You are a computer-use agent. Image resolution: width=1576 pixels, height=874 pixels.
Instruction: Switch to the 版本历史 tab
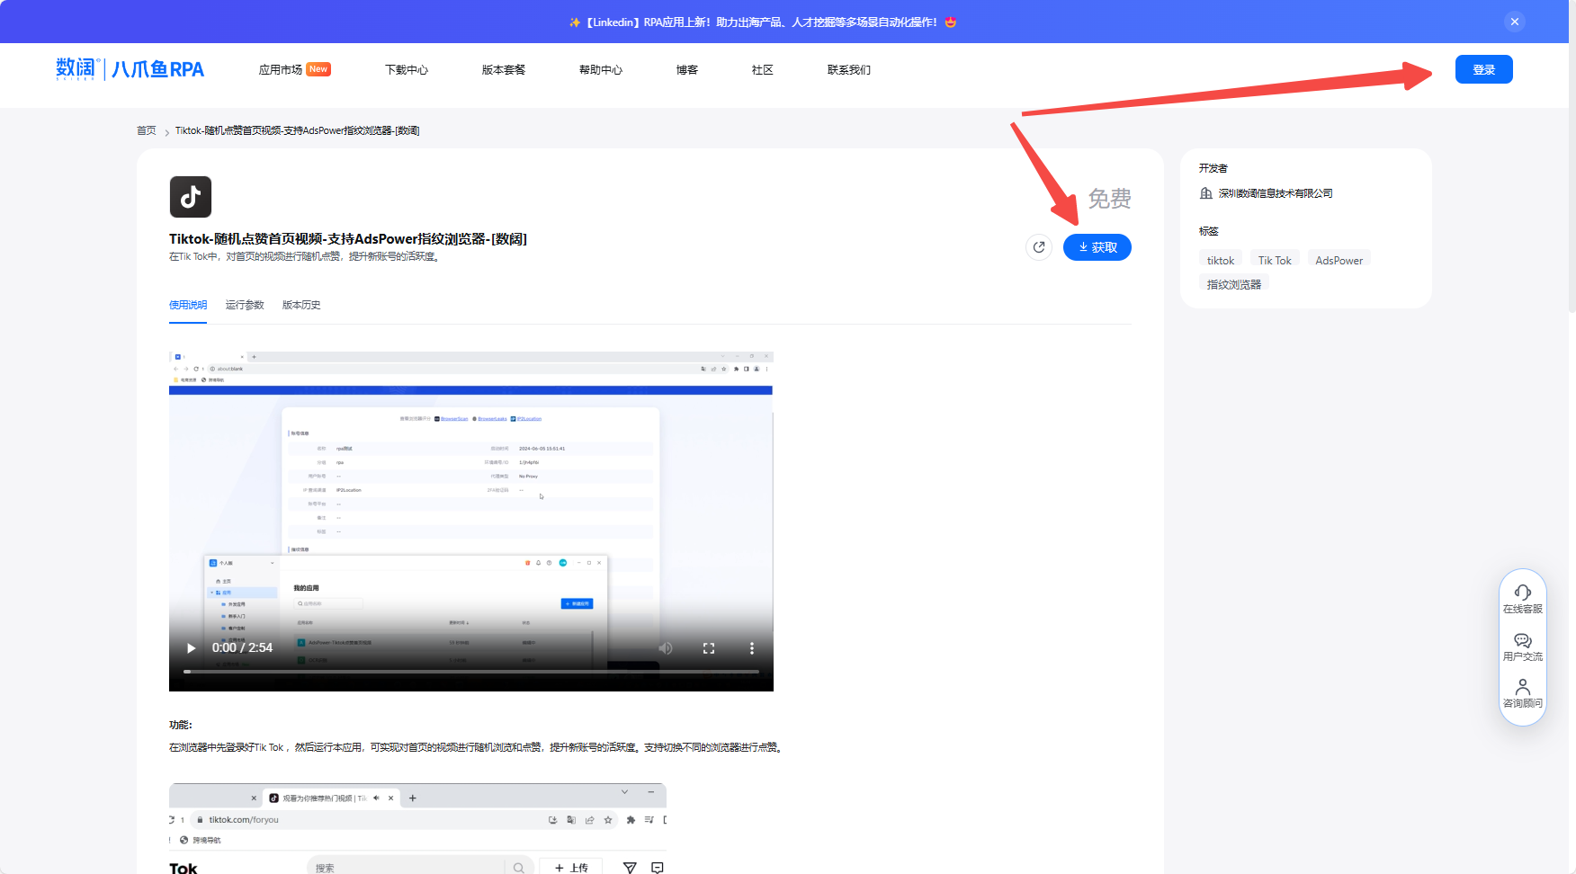point(301,305)
